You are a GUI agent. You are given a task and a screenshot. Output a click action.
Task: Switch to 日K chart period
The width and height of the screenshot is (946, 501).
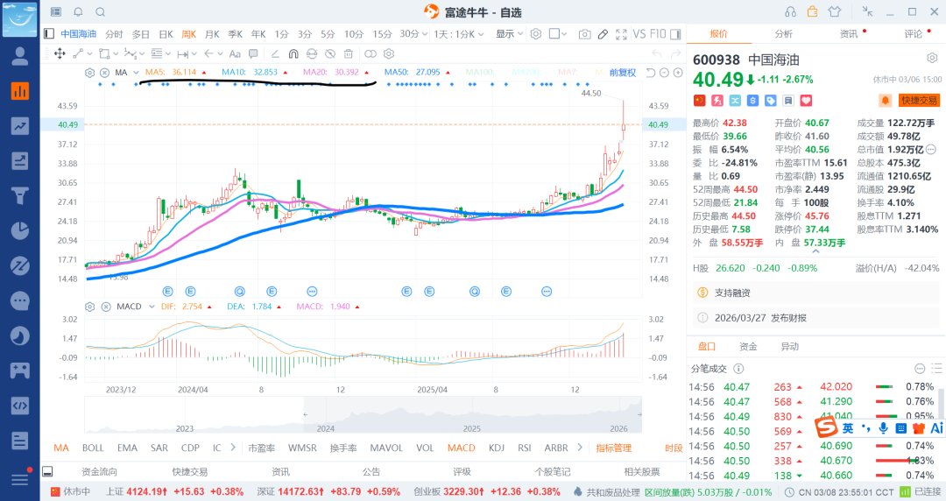pos(166,34)
